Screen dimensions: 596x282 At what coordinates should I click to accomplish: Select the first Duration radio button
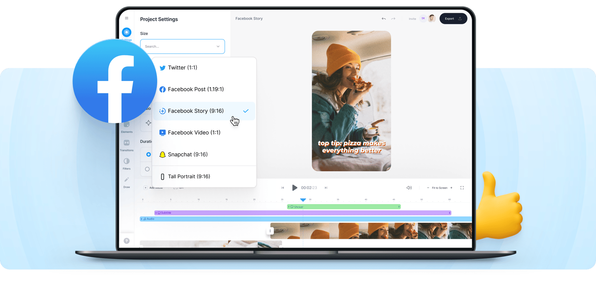148,155
